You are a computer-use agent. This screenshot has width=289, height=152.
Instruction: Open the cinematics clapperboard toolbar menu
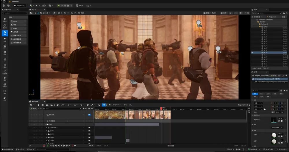pyautogui.click(x=44, y=5)
